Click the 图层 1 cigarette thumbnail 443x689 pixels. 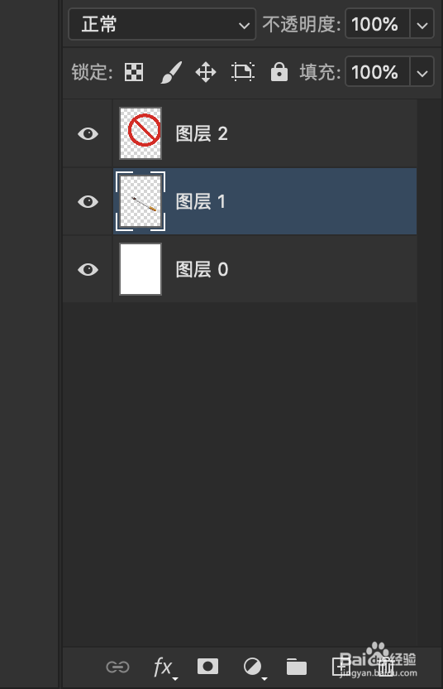141,201
